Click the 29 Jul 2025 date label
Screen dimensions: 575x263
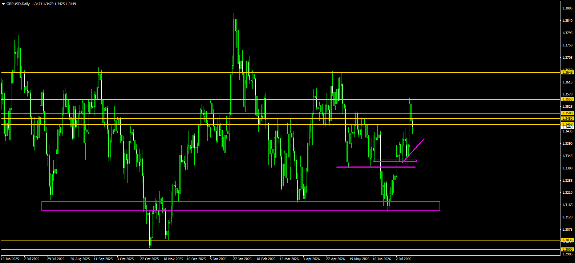click(56, 259)
